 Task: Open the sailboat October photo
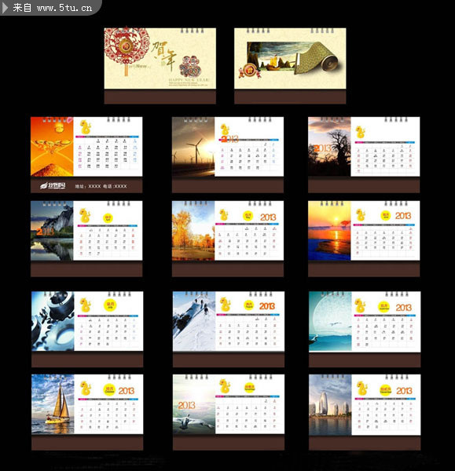(x=53, y=404)
